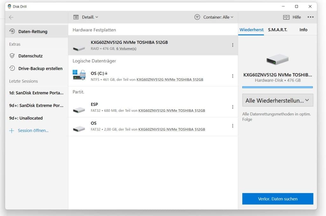Minimize the Disk Drill window
The image size is (326, 216).
pyautogui.click(x=283, y=6)
